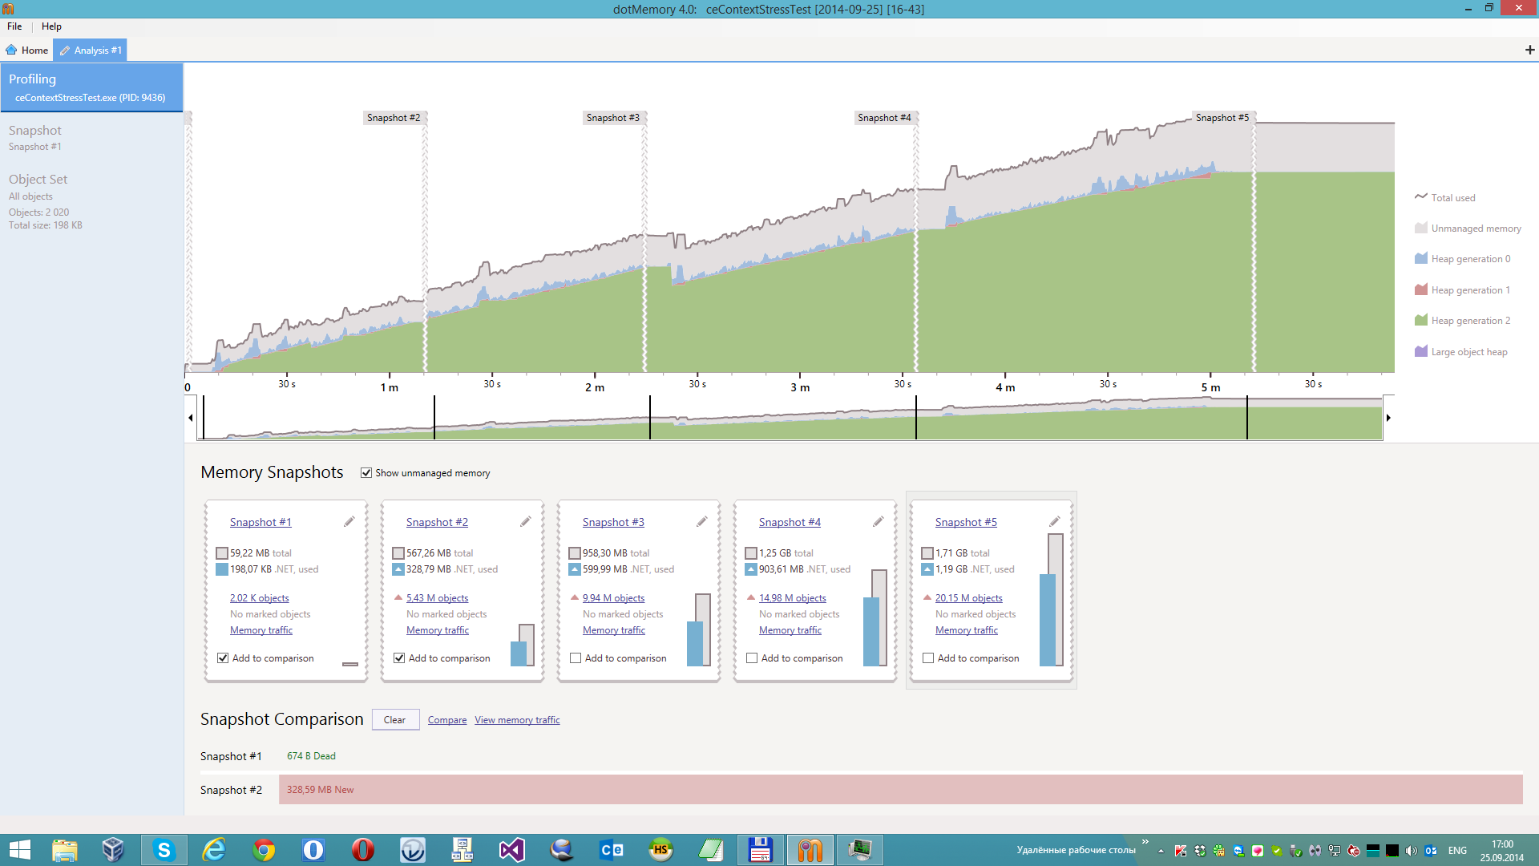Open the Snapshot #4 title link
This screenshot has width=1539, height=866.
(x=790, y=522)
